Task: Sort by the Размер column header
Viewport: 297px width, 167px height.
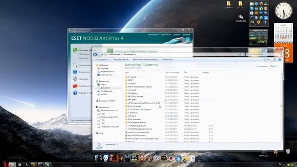Action: 205,72
